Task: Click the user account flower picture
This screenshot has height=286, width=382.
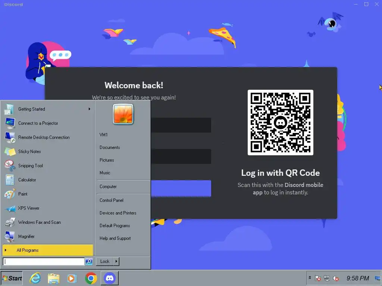Action: (123, 114)
